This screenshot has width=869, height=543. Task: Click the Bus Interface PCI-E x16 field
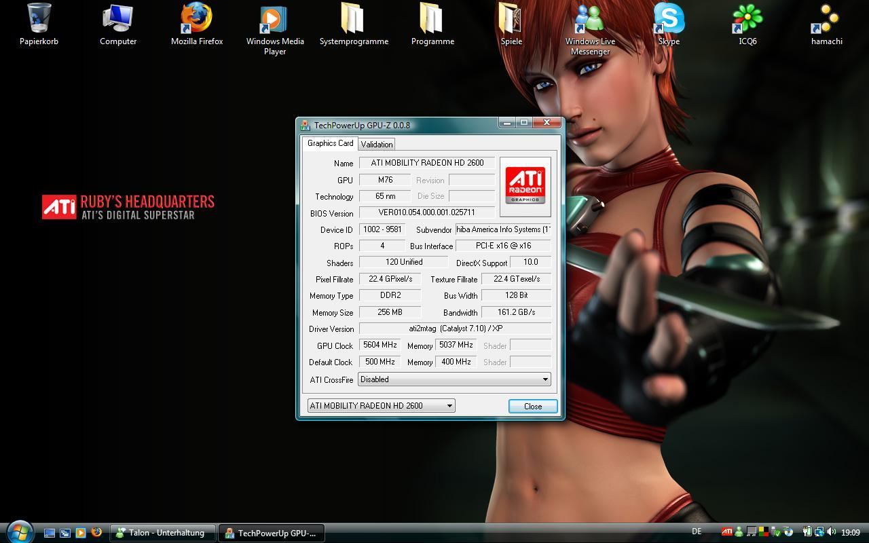click(x=503, y=246)
